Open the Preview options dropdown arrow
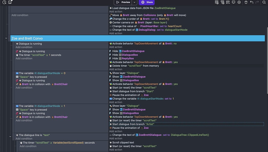This screenshot has height=152, width=268. 134,2
